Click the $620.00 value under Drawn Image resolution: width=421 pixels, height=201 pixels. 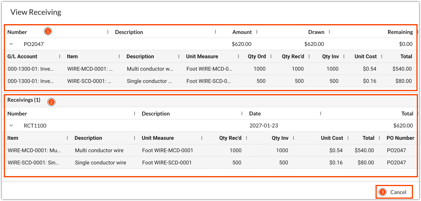point(314,44)
